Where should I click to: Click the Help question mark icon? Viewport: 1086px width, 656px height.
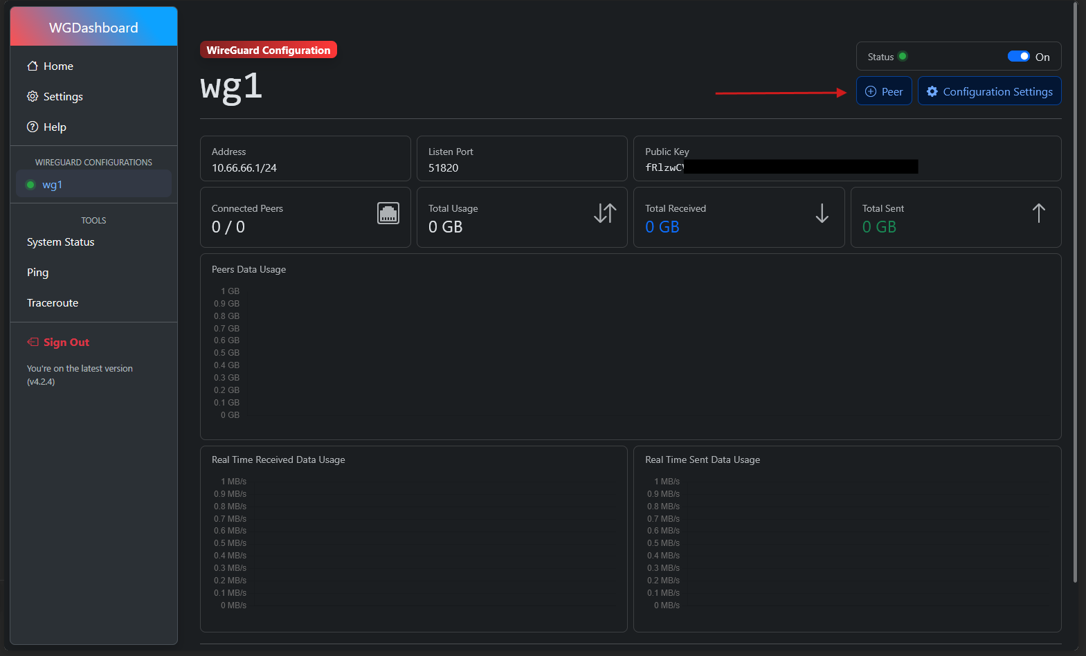click(x=33, y=127)
